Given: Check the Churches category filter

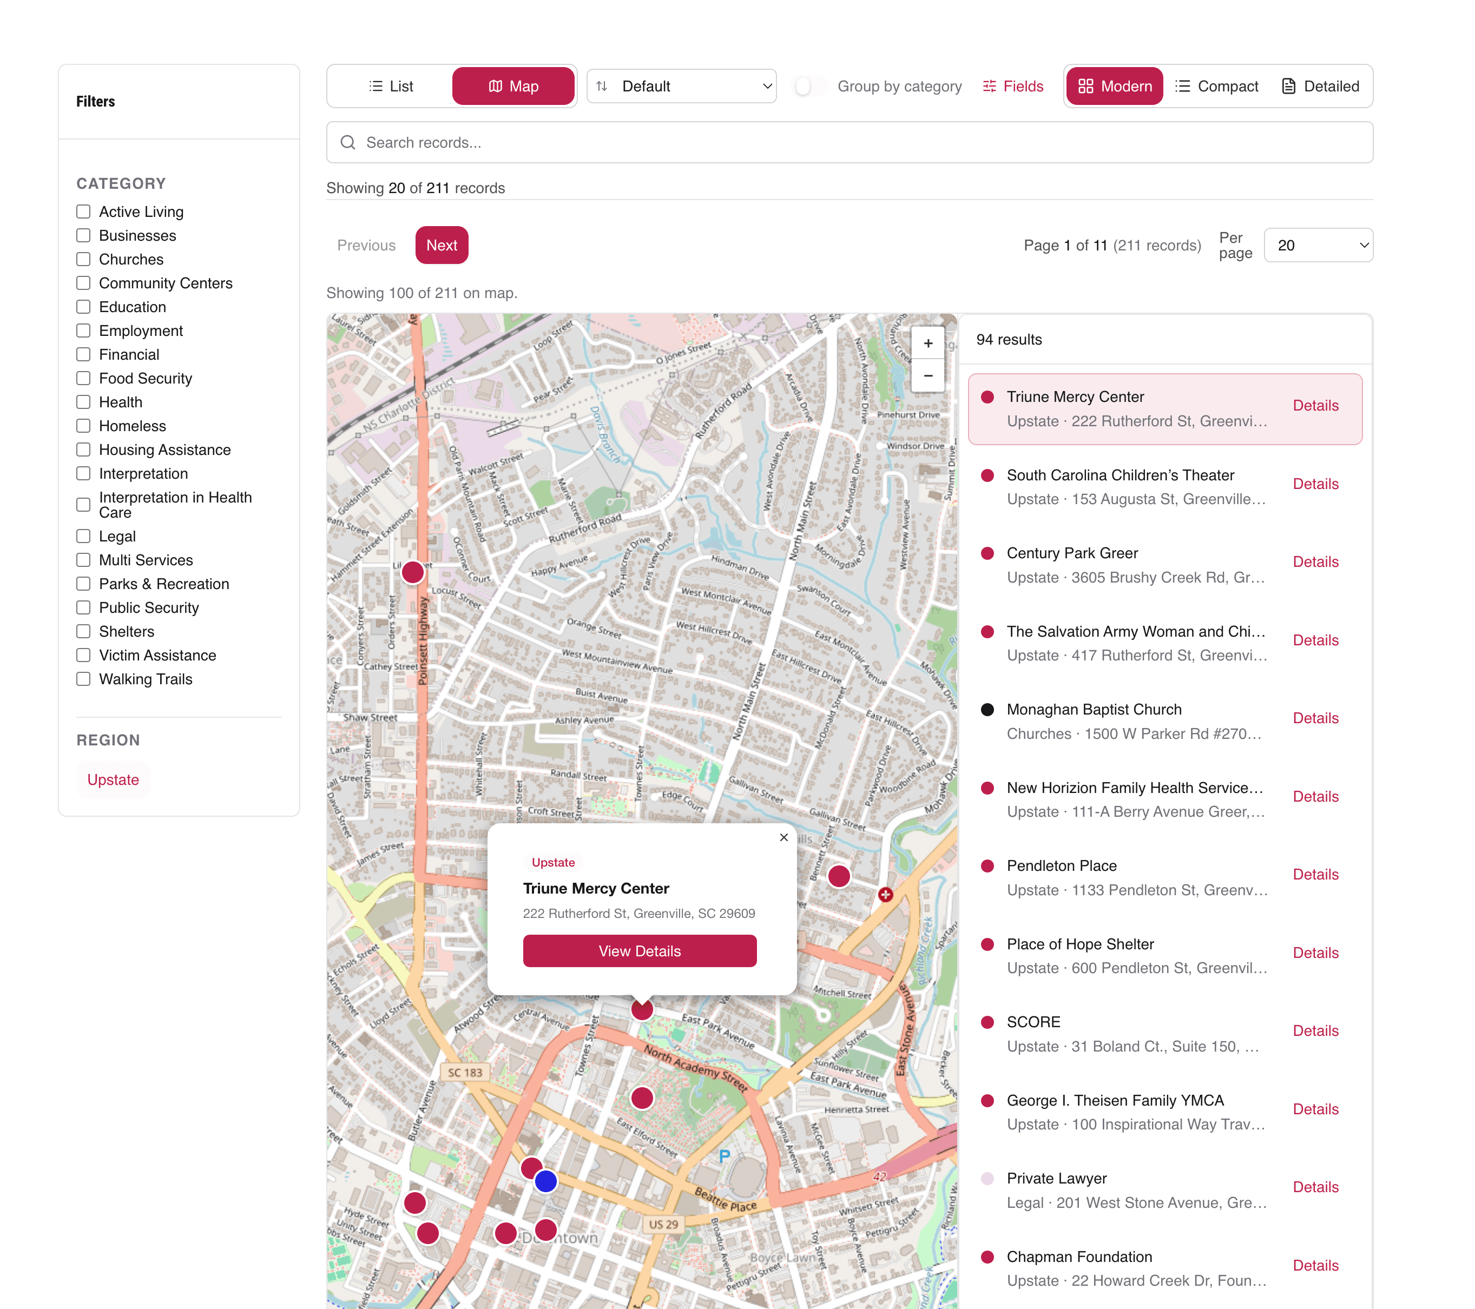Looking at the screenshot, I should pyautogui.click(x=83, y=259).
